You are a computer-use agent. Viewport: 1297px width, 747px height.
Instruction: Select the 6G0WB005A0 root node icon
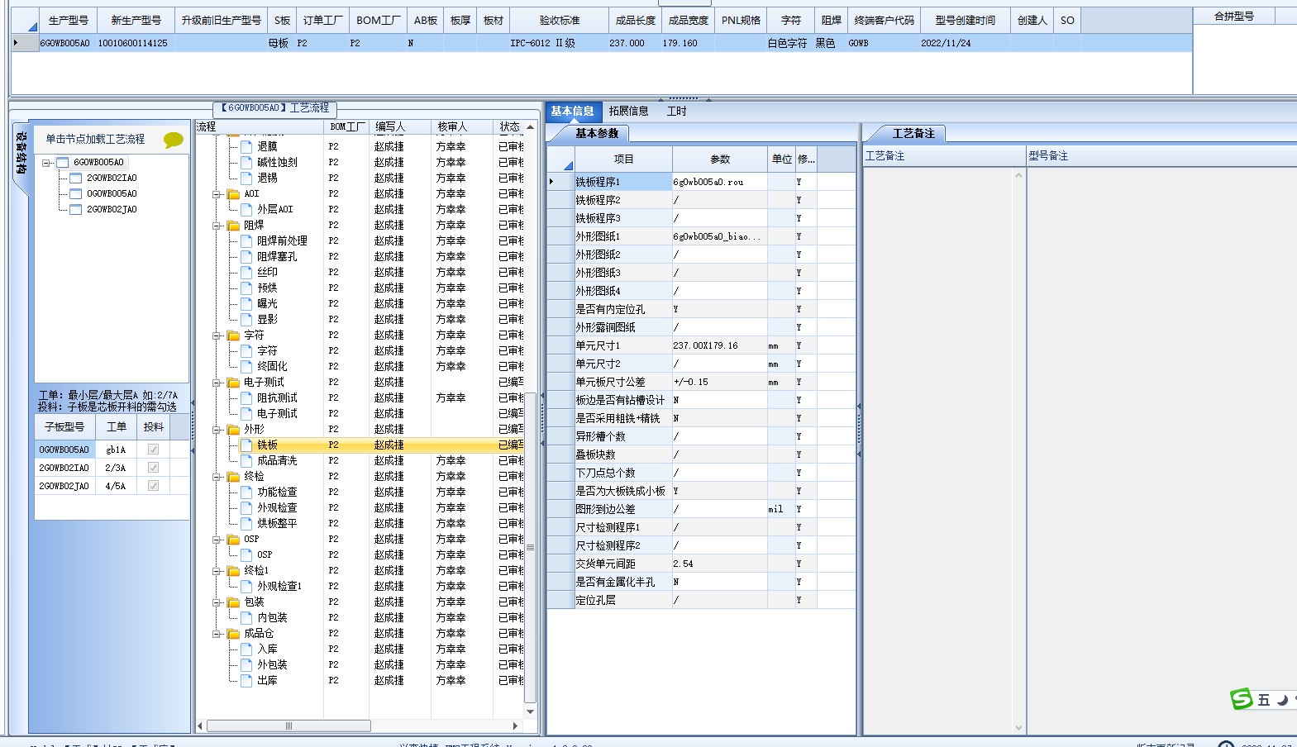coord(63,163)
